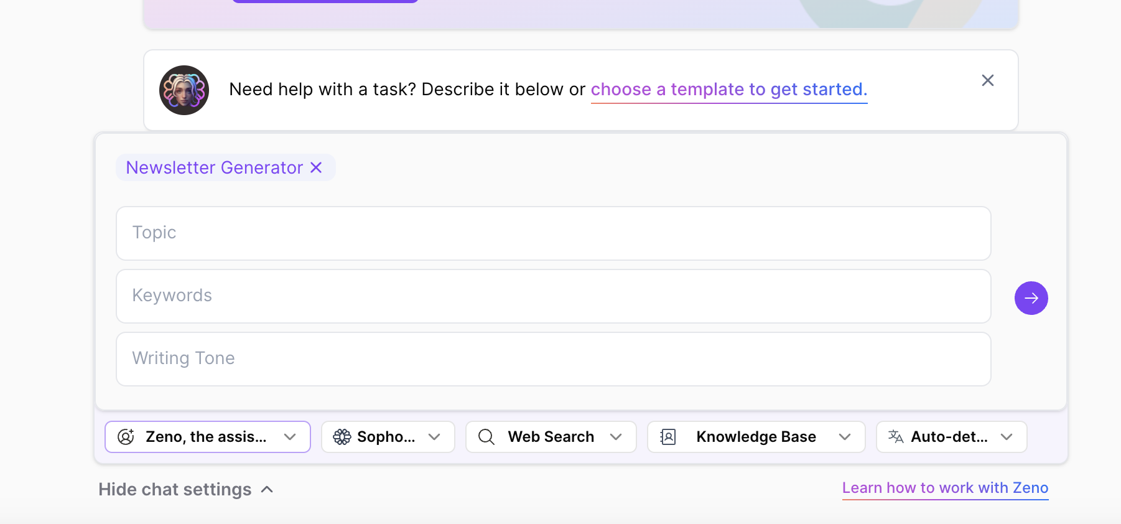Viewport: 1121px width, 524px height.
Task: Click the Web Search magnifier icon
Action: coord(486,437)
